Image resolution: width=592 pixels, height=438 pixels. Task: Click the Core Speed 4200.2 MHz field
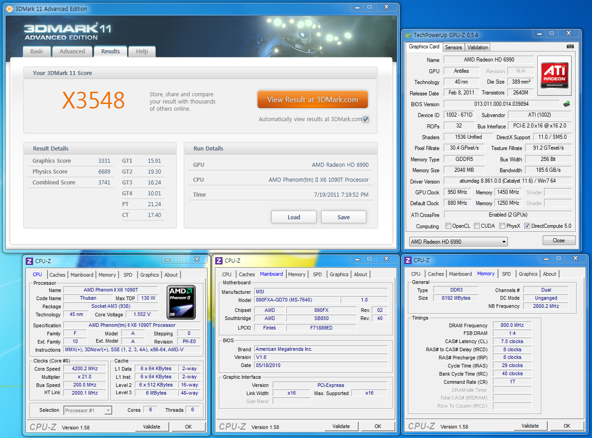[x=85, y=369]
